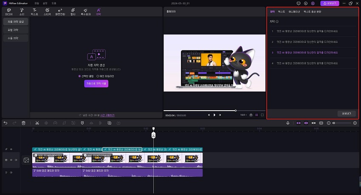Open the 도움 (Help) menu
This screenshot has height=195, width=361.
[x=54, y=3]
